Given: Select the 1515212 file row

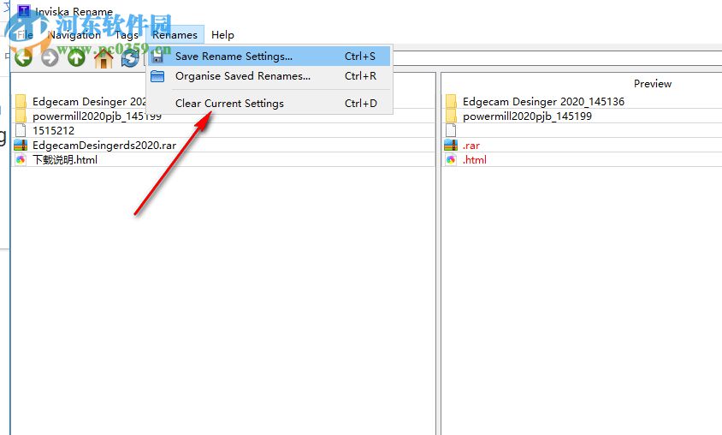Looking at the screenshot, I should pyautogui.click(x=223, y=130).
